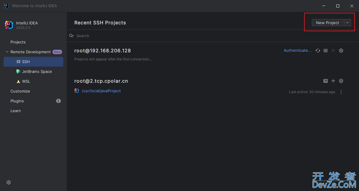Click the New Project button

tap(328, 23)
